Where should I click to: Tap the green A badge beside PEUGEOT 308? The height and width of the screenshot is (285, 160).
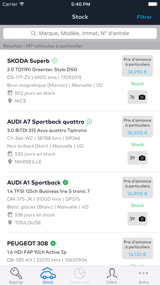[53, 243]
